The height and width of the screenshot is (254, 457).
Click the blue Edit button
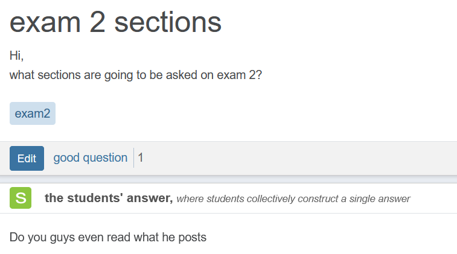click(27, 158)
